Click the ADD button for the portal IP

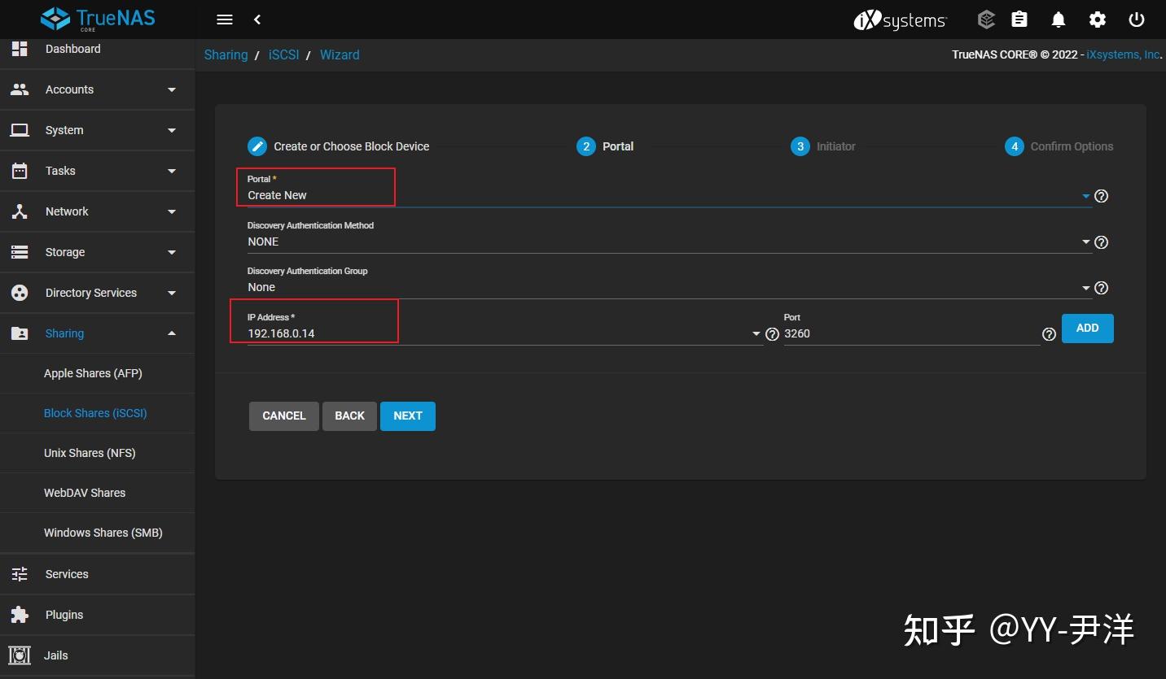tap(1087, 328)
